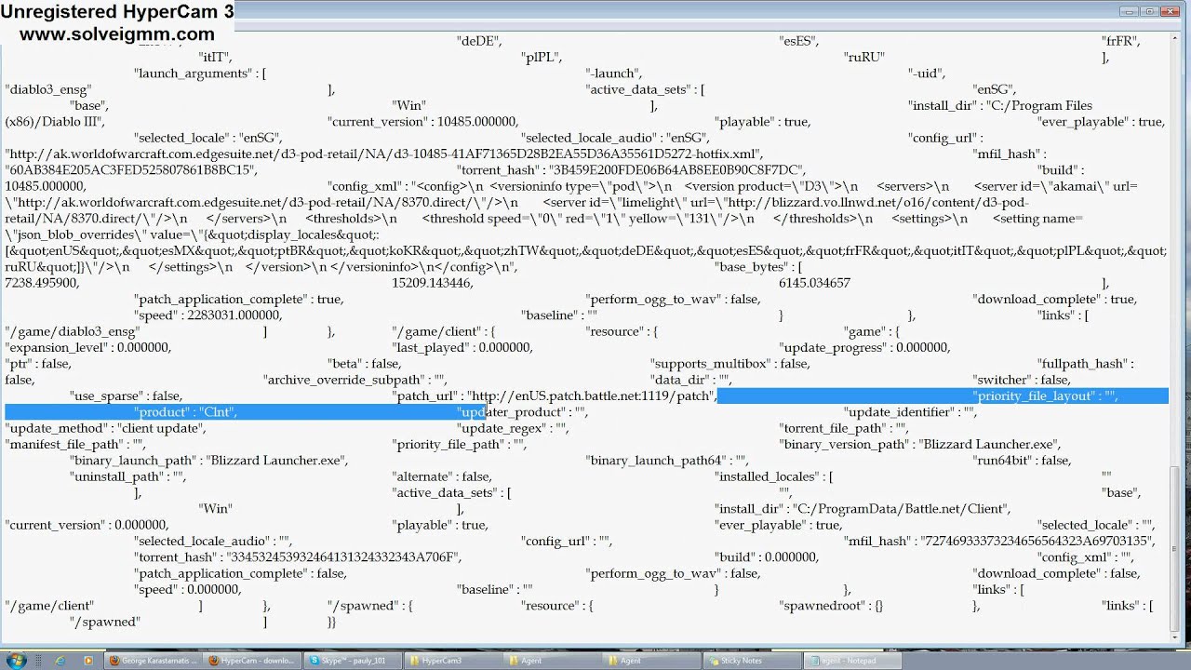Image resolution: width=1191 pixels, height=670 pixels.
Task: Click the "update_method" : "client update" text
Action: [104, 429]
